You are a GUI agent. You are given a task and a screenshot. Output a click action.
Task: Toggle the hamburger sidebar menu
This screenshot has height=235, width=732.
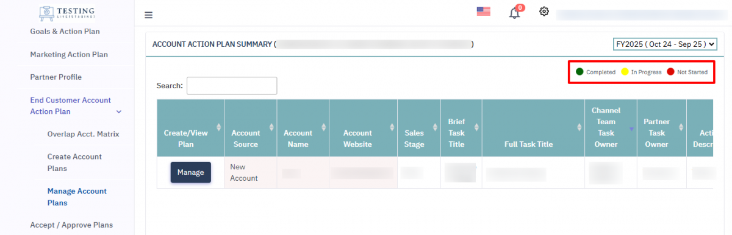[148, 15]
